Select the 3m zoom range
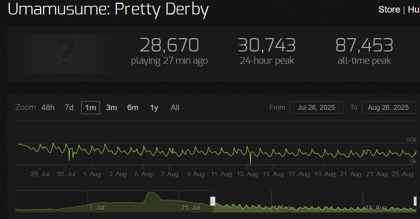The image size is (420, 219). (x=112, y=108)
